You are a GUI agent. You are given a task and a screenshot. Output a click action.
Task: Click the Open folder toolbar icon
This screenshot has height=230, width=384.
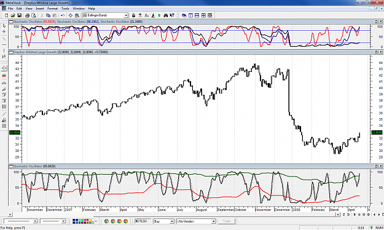13,15
